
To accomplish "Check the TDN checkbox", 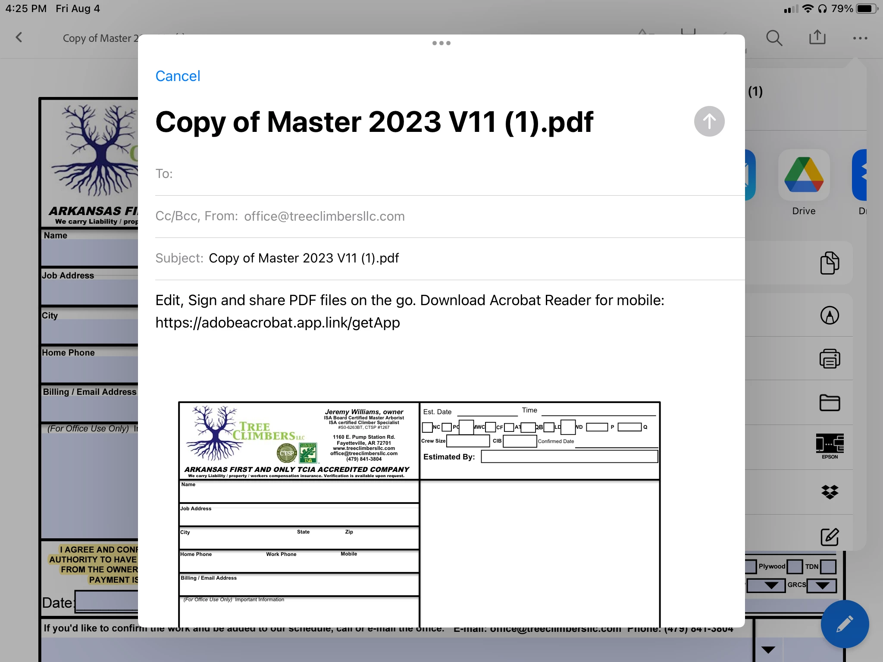I will [828, 567].
